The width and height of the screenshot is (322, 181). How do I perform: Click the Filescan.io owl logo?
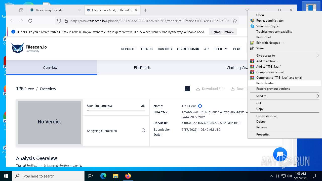point(18,48)
